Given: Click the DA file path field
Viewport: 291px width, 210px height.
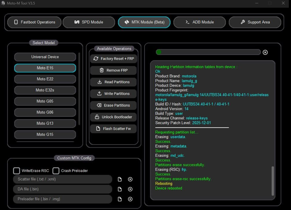Looking at the screenshot, I should click(x=62, y=189).
